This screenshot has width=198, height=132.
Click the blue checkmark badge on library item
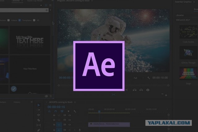coord(14,89)
